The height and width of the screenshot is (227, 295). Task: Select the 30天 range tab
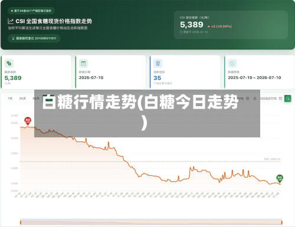(22, 98)
